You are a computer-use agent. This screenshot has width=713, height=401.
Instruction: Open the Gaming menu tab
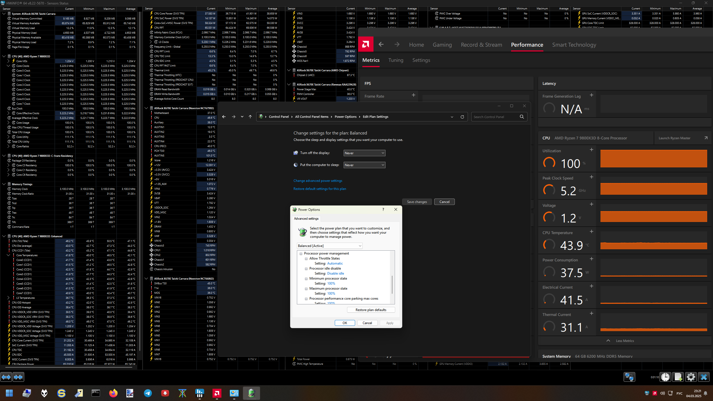coord(442,45)
